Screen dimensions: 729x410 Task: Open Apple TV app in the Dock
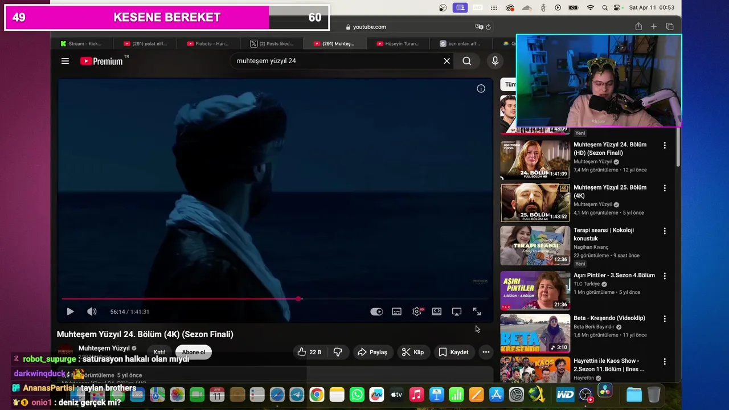397,395
